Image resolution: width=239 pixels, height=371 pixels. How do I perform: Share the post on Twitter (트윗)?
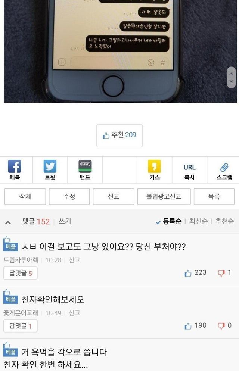tap(50, 170)
